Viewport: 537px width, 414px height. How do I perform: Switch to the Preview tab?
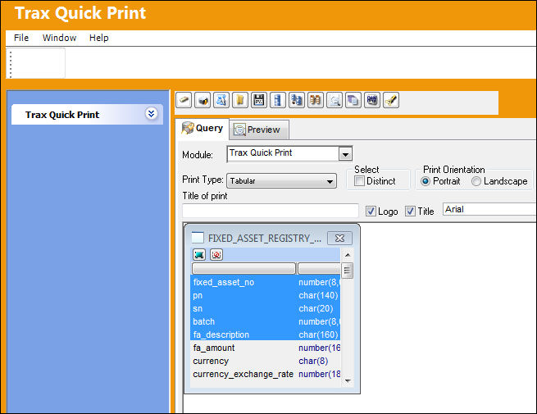259,130
